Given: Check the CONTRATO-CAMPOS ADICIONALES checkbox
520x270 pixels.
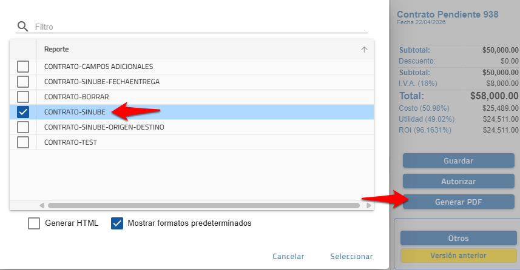Looking at the screenshot, I should coord(23,67).
